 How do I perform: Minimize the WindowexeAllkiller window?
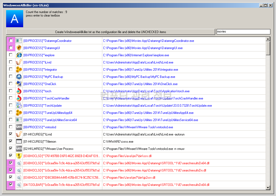coord(261,5)
